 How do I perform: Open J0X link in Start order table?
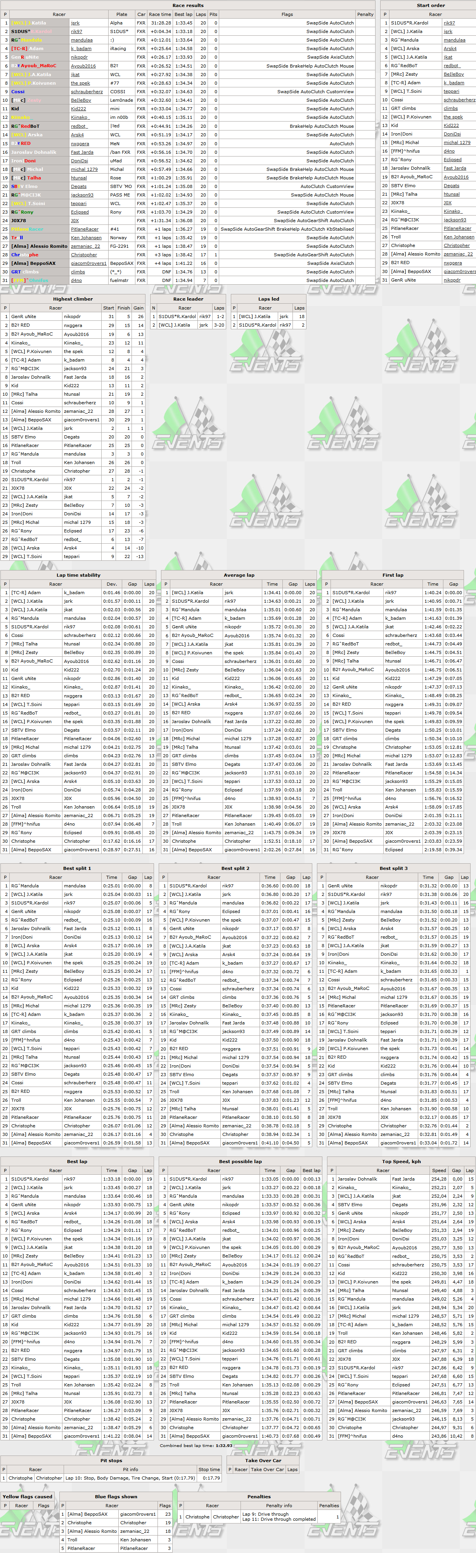[x=447, y=203]
